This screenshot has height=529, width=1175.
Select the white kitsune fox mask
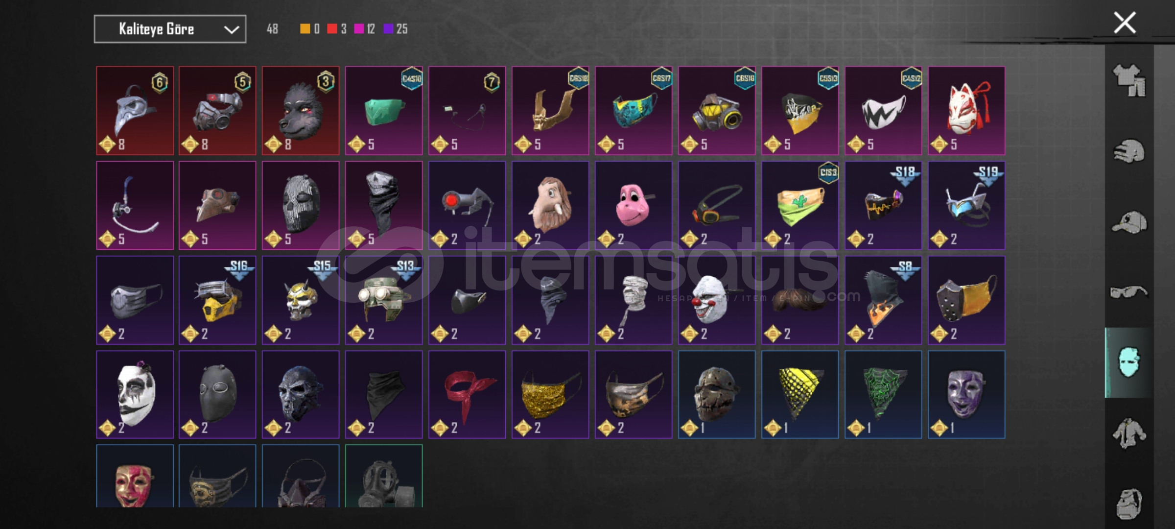pos(966,111)
